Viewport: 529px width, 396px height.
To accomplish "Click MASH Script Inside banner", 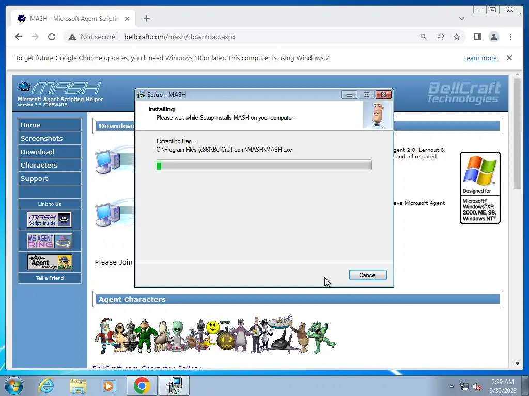I will [x=50, y=220].
